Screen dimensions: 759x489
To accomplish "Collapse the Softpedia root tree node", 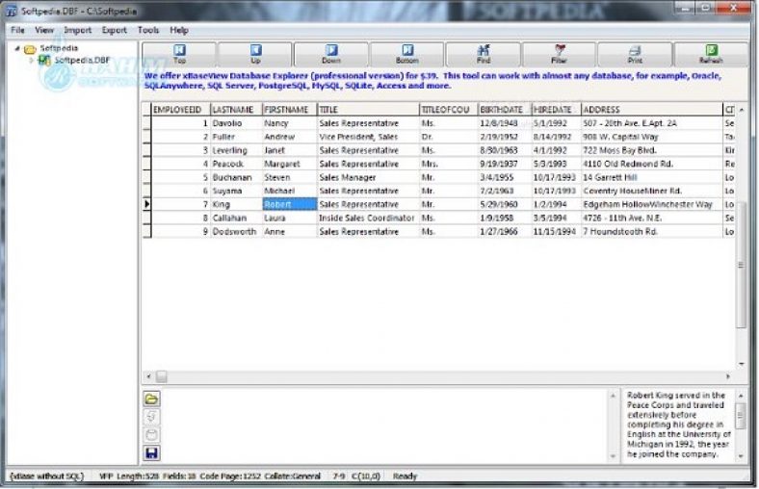I will point(16,48).
